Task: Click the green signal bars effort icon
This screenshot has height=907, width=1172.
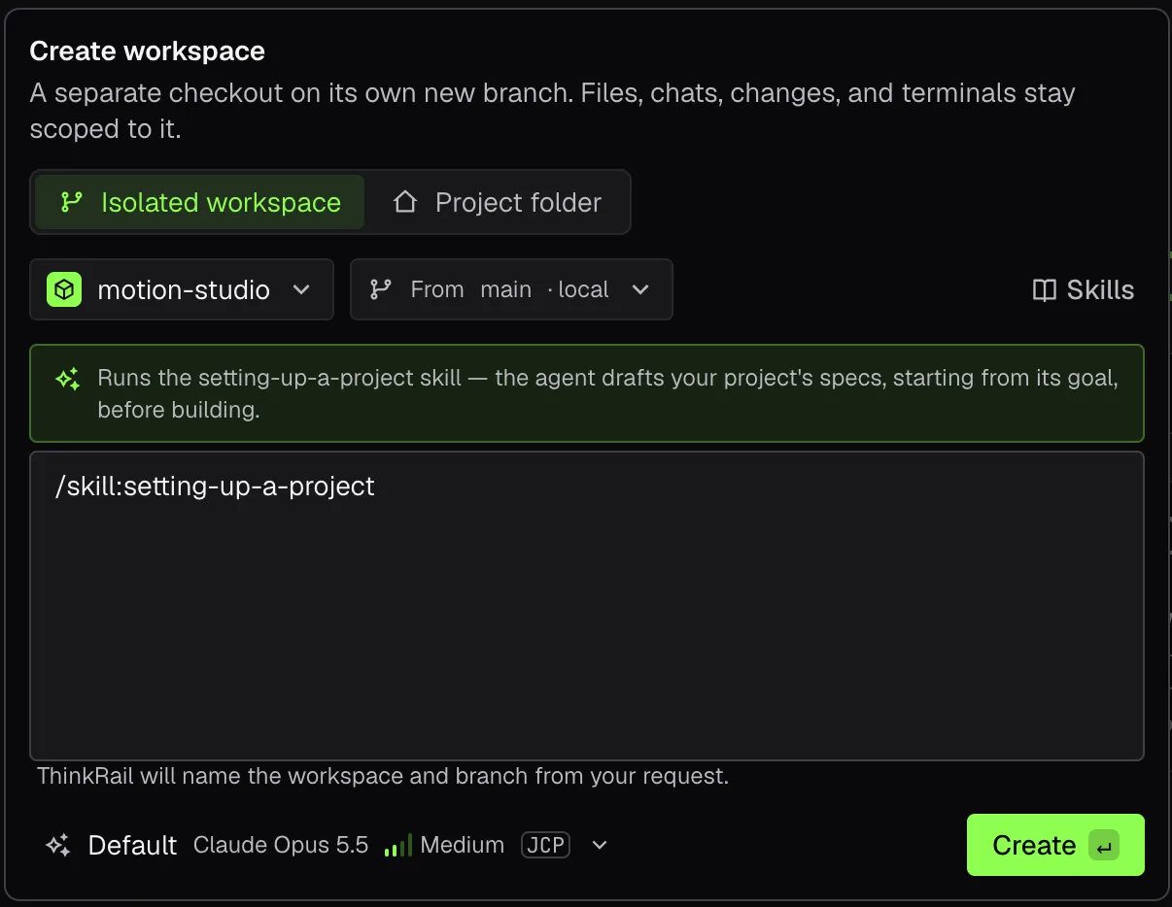Action: coord(398,845)
